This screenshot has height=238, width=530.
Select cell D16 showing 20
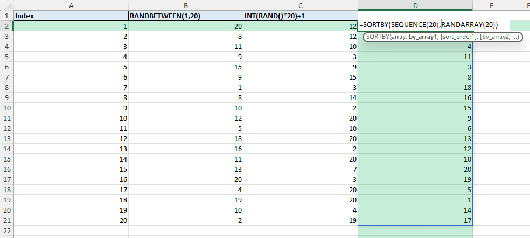click(x=415, y=169)
